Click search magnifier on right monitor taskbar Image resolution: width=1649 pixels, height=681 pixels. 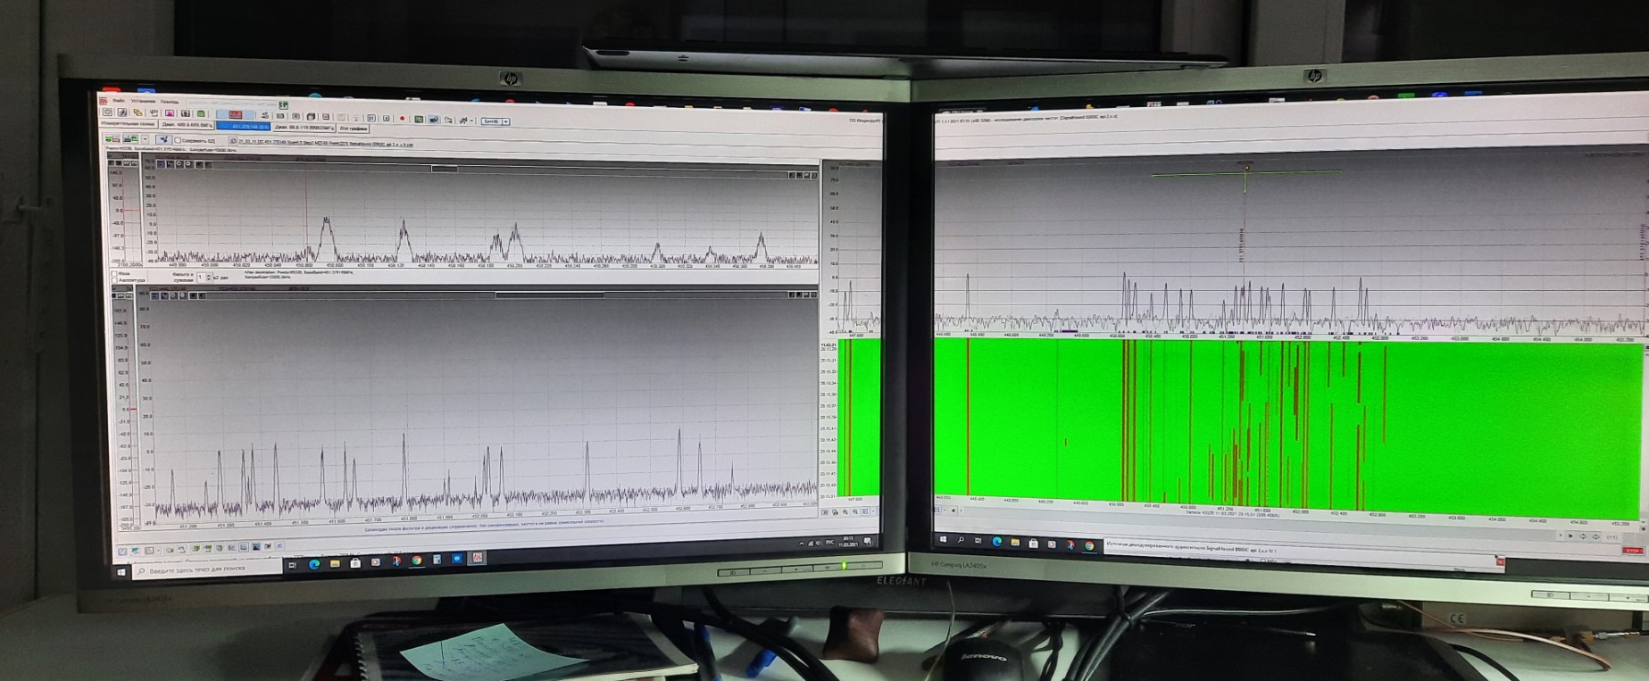tap(961, 540)
